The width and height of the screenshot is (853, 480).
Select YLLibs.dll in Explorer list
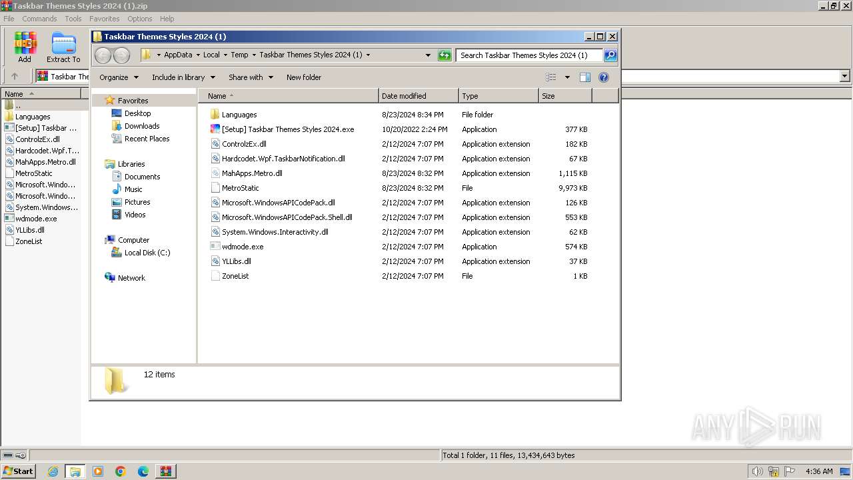(x=237, y=261)
